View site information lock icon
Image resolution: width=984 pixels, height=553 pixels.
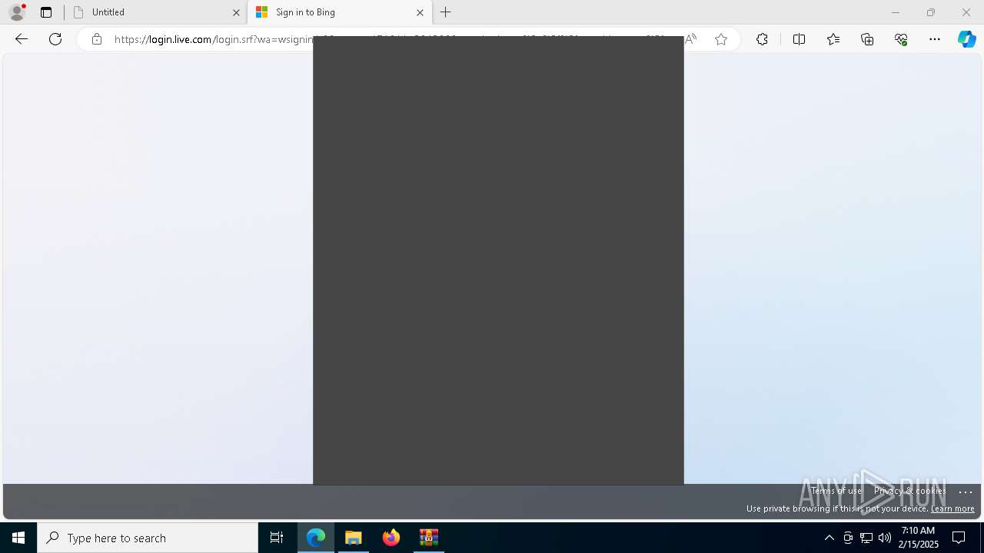point(97,39)
